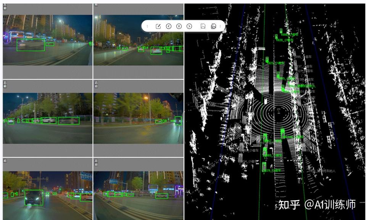
Task: Select the car box under shop signs in left-rear view
Action: click(x=162, y=196)
